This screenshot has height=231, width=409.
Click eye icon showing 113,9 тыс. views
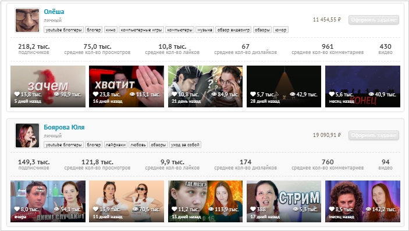point(211,209)
